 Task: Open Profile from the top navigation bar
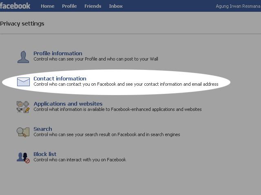69,6
